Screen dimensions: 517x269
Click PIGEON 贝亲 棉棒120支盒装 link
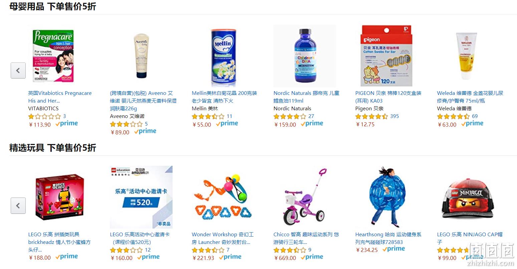pyautogui.click(x=388, y=97)
